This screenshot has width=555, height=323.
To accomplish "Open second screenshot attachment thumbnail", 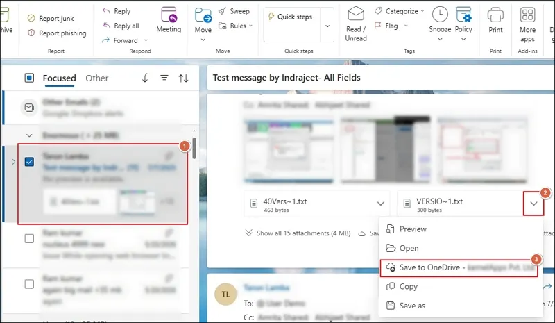I will (x=385, y=150).
